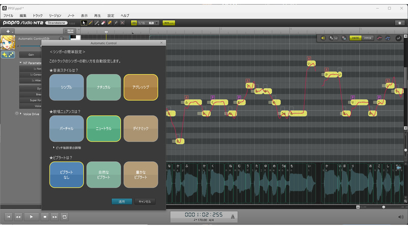The height and width of the screenshot is (229, 408).
Task: Select the arrow pointer tool
Action: click(84, 23)
